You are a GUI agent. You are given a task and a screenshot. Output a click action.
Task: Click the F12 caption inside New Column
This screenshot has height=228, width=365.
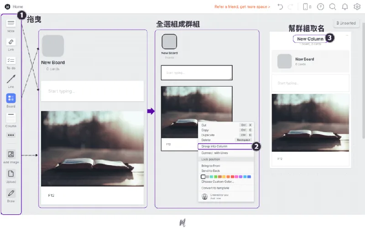(280, 159)
